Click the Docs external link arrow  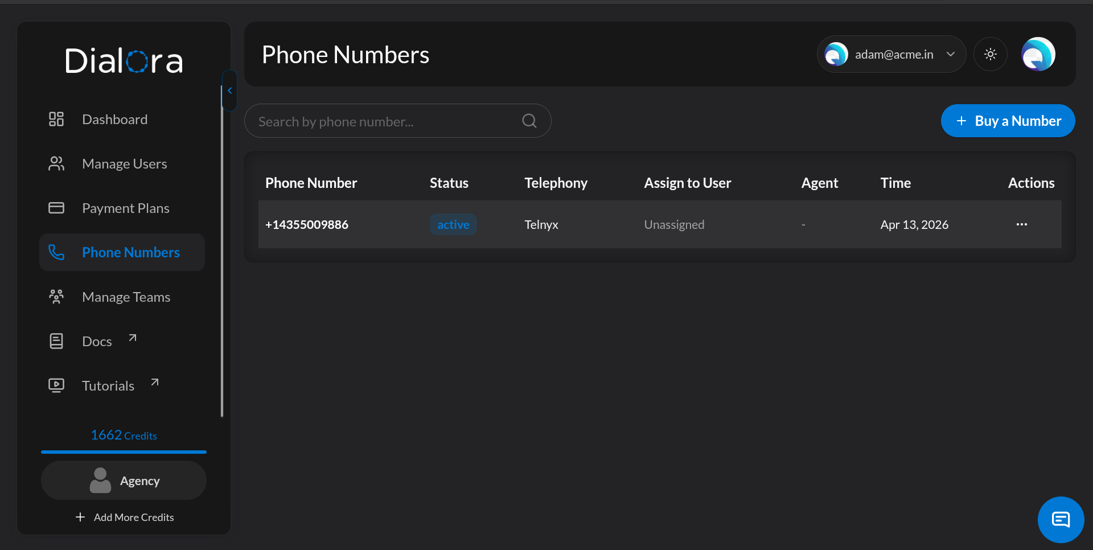pyautogui.click(x=133, y=338)
